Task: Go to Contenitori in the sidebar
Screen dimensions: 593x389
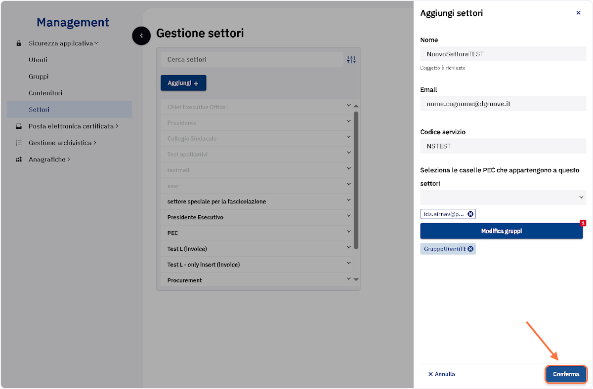Action: [x=45, y=93]
